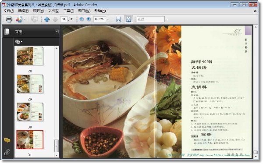Click the 火锅料 heading text
Image resolution: width=263 pixels, height=164 pixels.
[199, 87]
